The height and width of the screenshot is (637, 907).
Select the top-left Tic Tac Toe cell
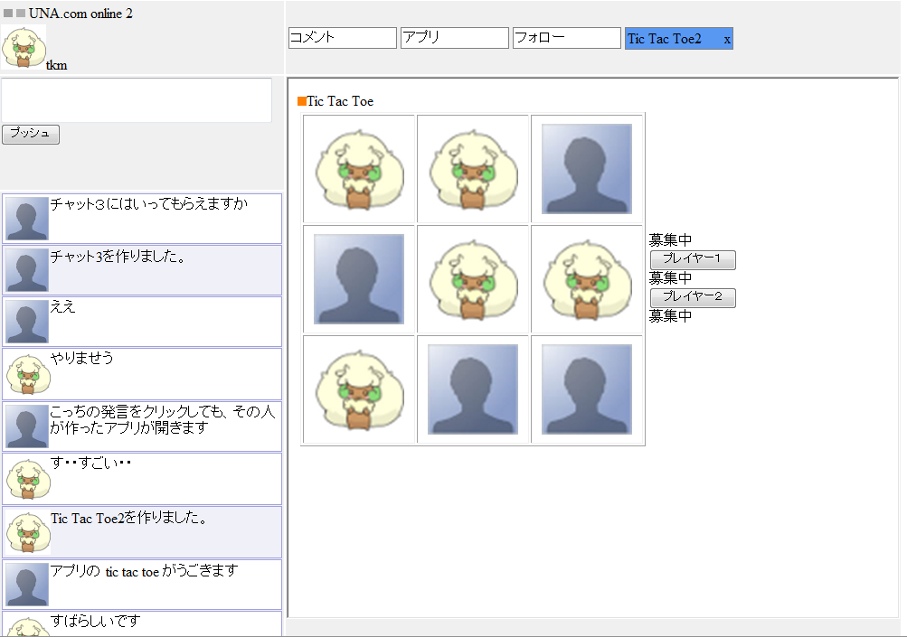click(359, 169)
